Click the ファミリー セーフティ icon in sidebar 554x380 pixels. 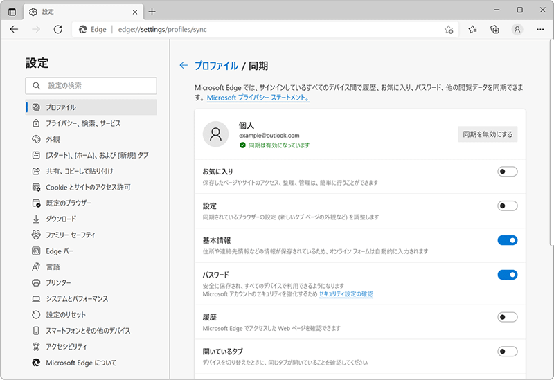click(x=36, y=235)
